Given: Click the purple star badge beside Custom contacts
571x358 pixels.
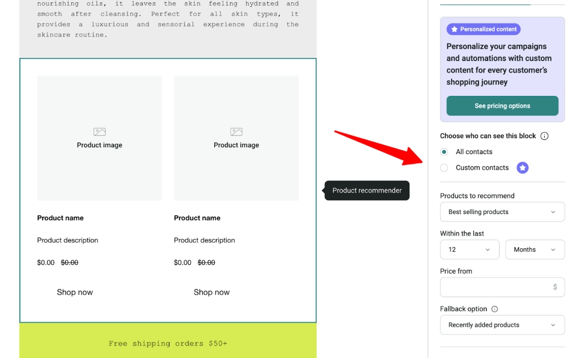Looking at the screenshot, I should coord(522,167).
